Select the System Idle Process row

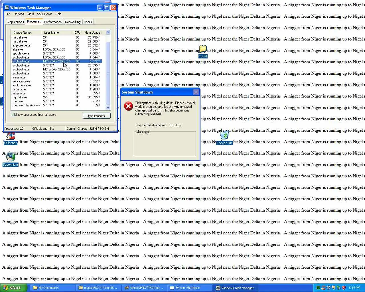click(56, 105)
